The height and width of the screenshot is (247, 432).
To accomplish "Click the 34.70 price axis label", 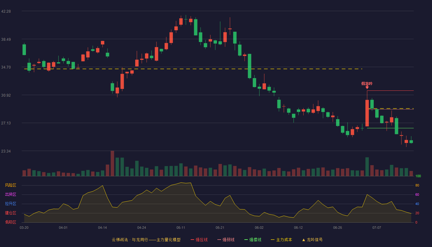I will (6, 67).
